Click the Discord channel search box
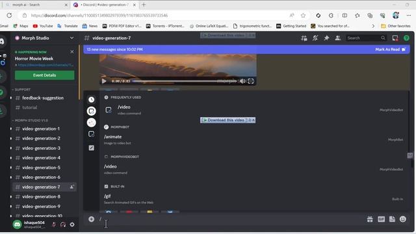Screen dimensions: 416x234 click(x=366, y=38)
